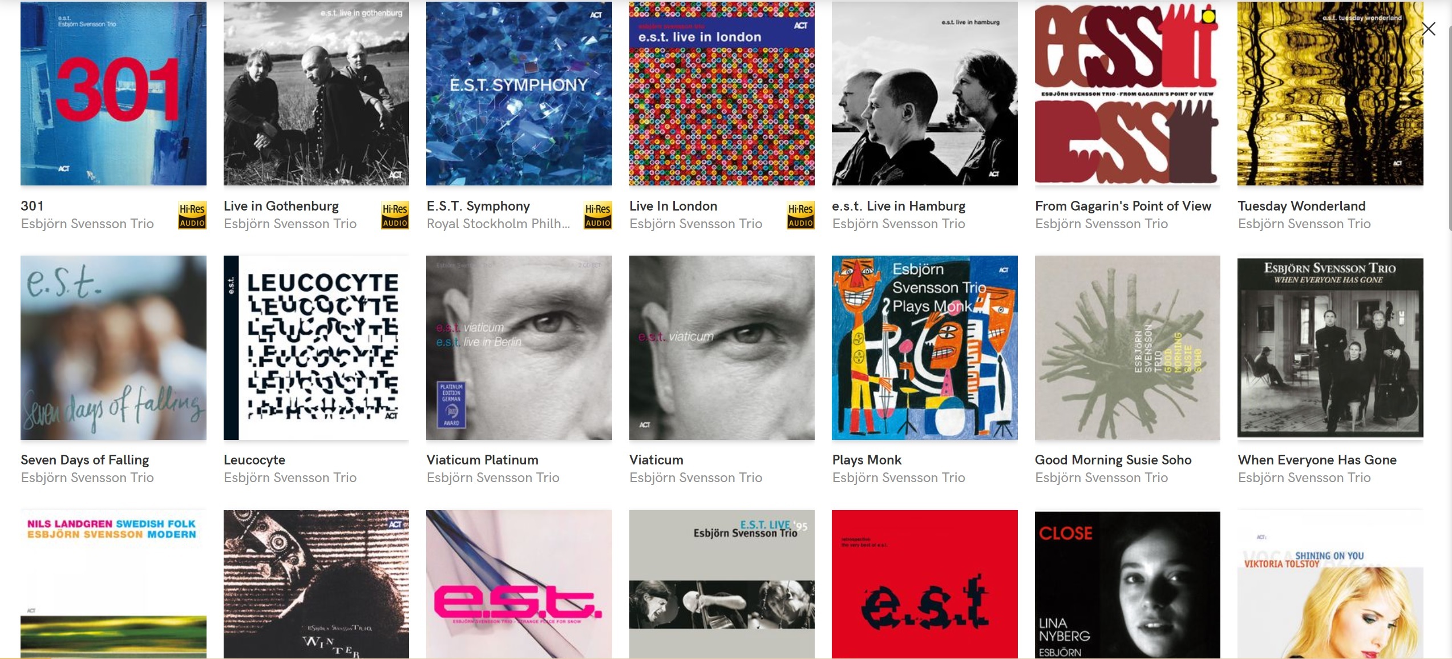
Task: Open the Viaticum Platinum title link
Action: [x=483, y=460]
